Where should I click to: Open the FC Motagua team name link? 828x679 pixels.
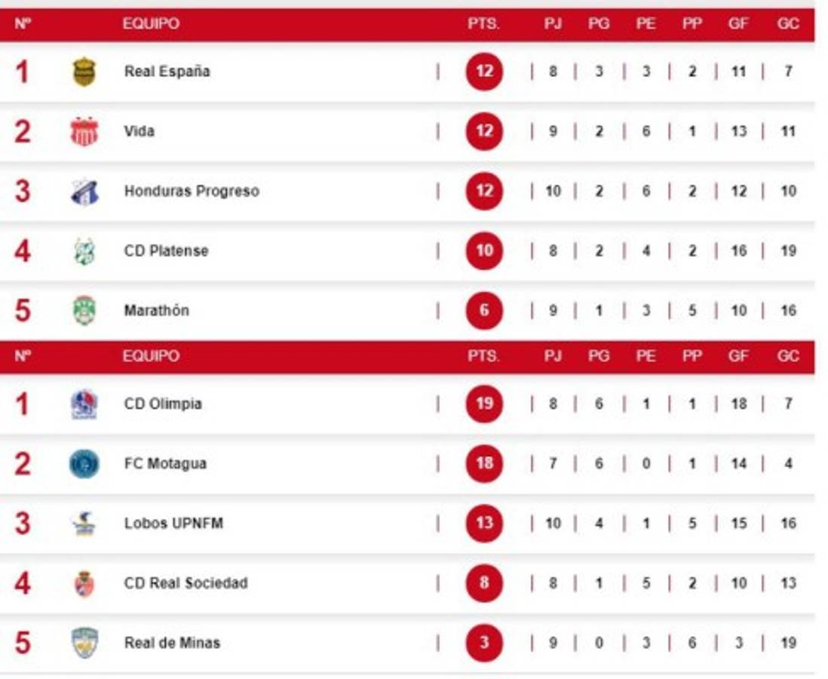click(165, 464)
